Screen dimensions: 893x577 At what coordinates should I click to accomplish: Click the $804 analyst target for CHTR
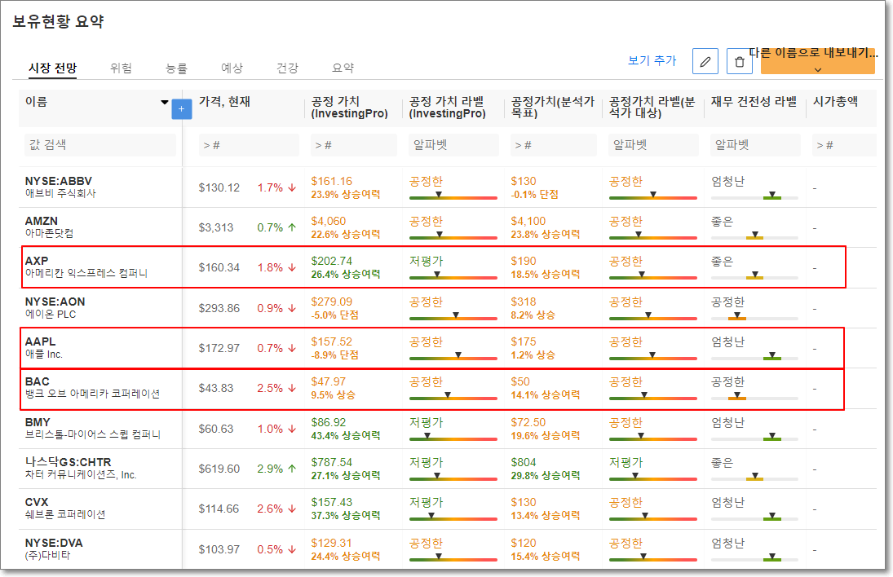click(x=524, y=462)
